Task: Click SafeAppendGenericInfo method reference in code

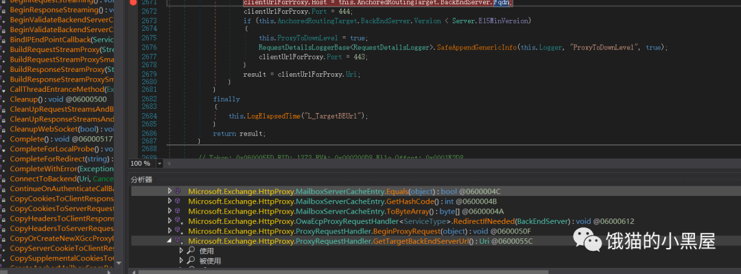Action: [x=477, y=48]
